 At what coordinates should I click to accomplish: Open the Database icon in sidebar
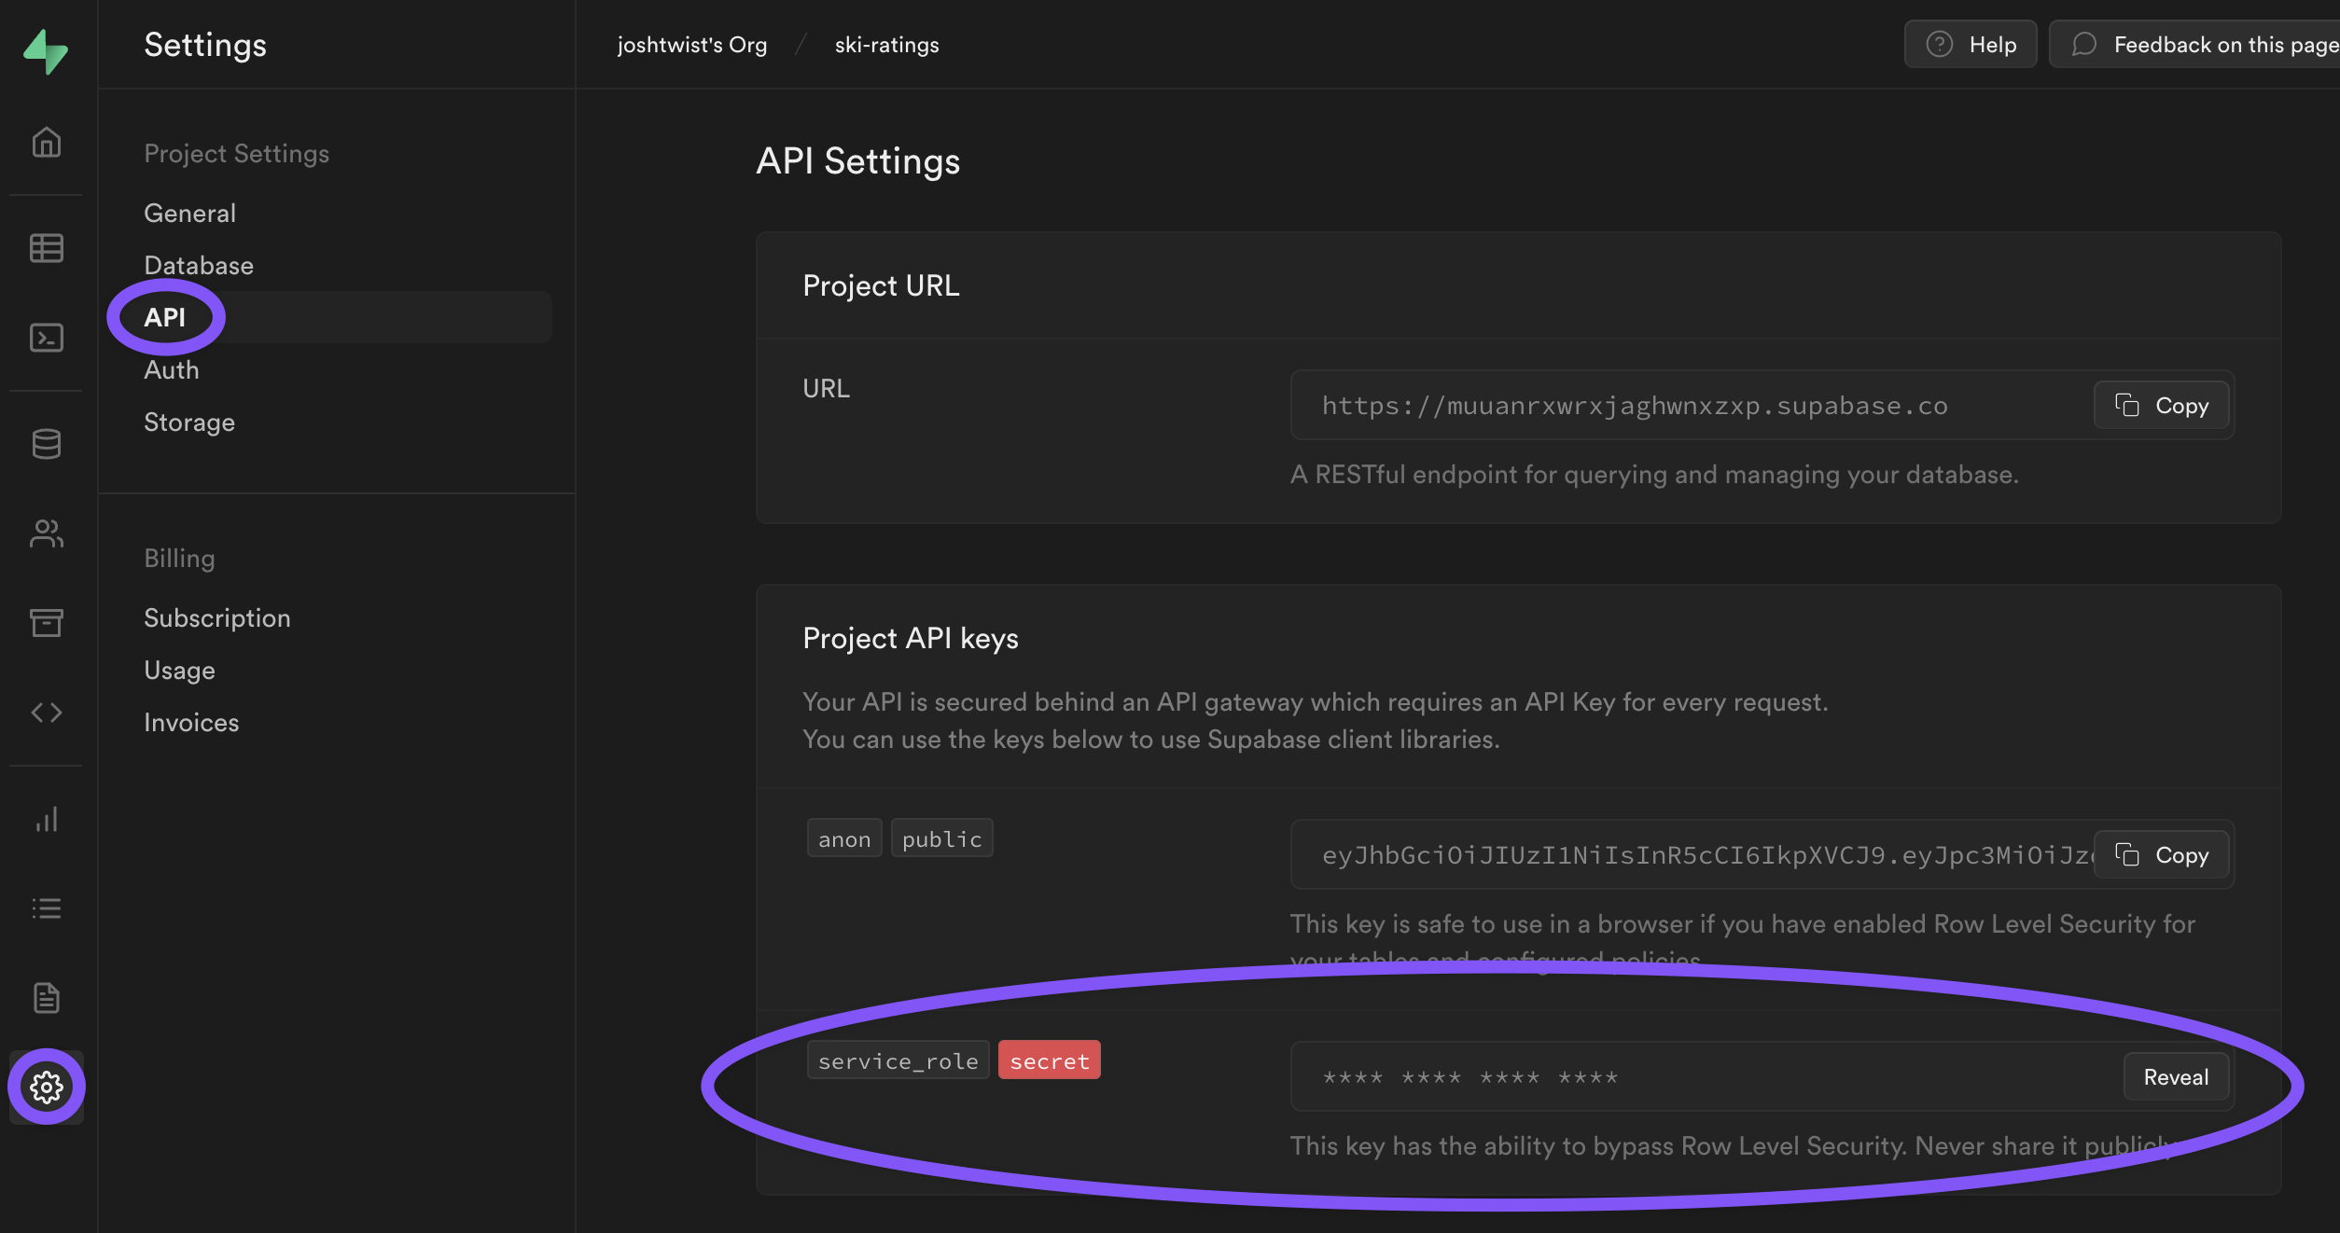47,444
